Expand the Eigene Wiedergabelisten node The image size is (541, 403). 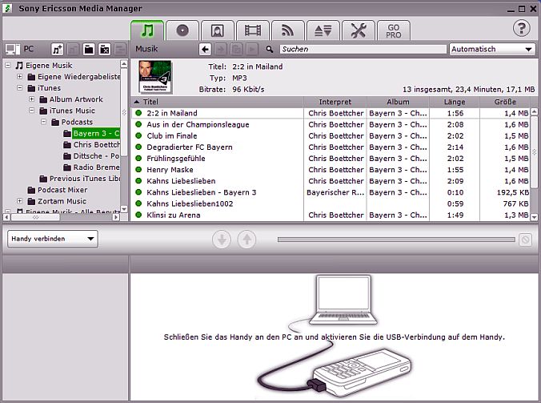[x=20, y=77]
